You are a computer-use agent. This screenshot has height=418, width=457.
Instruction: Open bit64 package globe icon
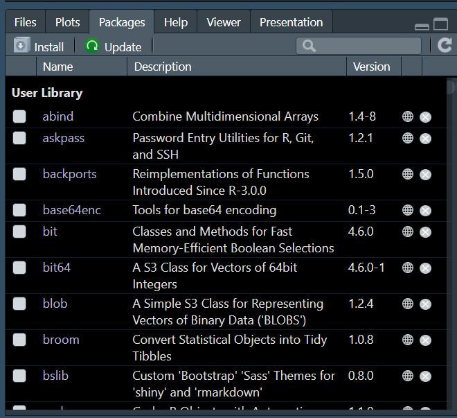point(407,268)
